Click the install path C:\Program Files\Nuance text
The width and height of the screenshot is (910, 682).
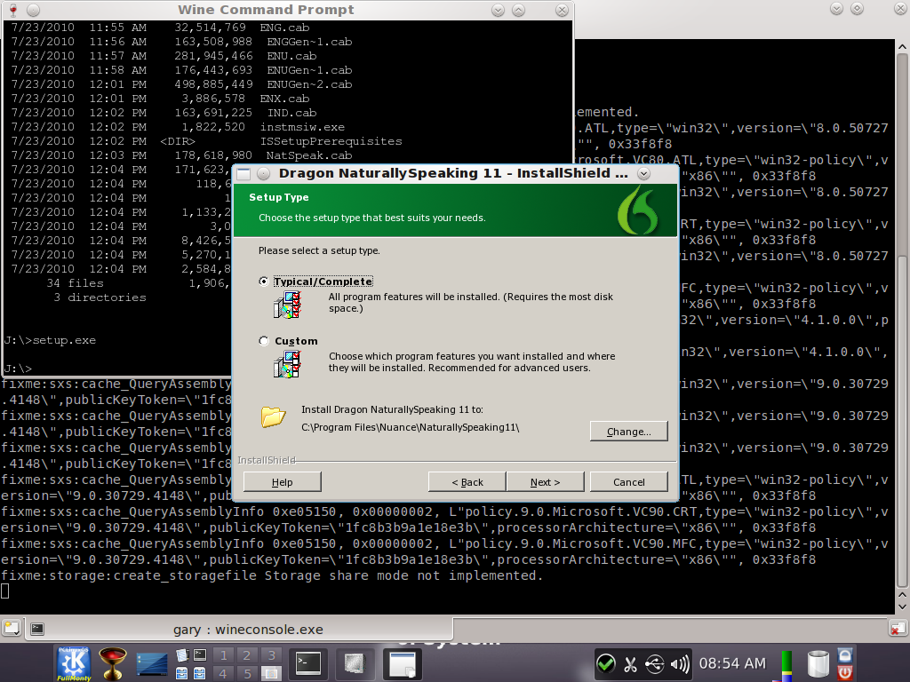click(x=411, y=427)
